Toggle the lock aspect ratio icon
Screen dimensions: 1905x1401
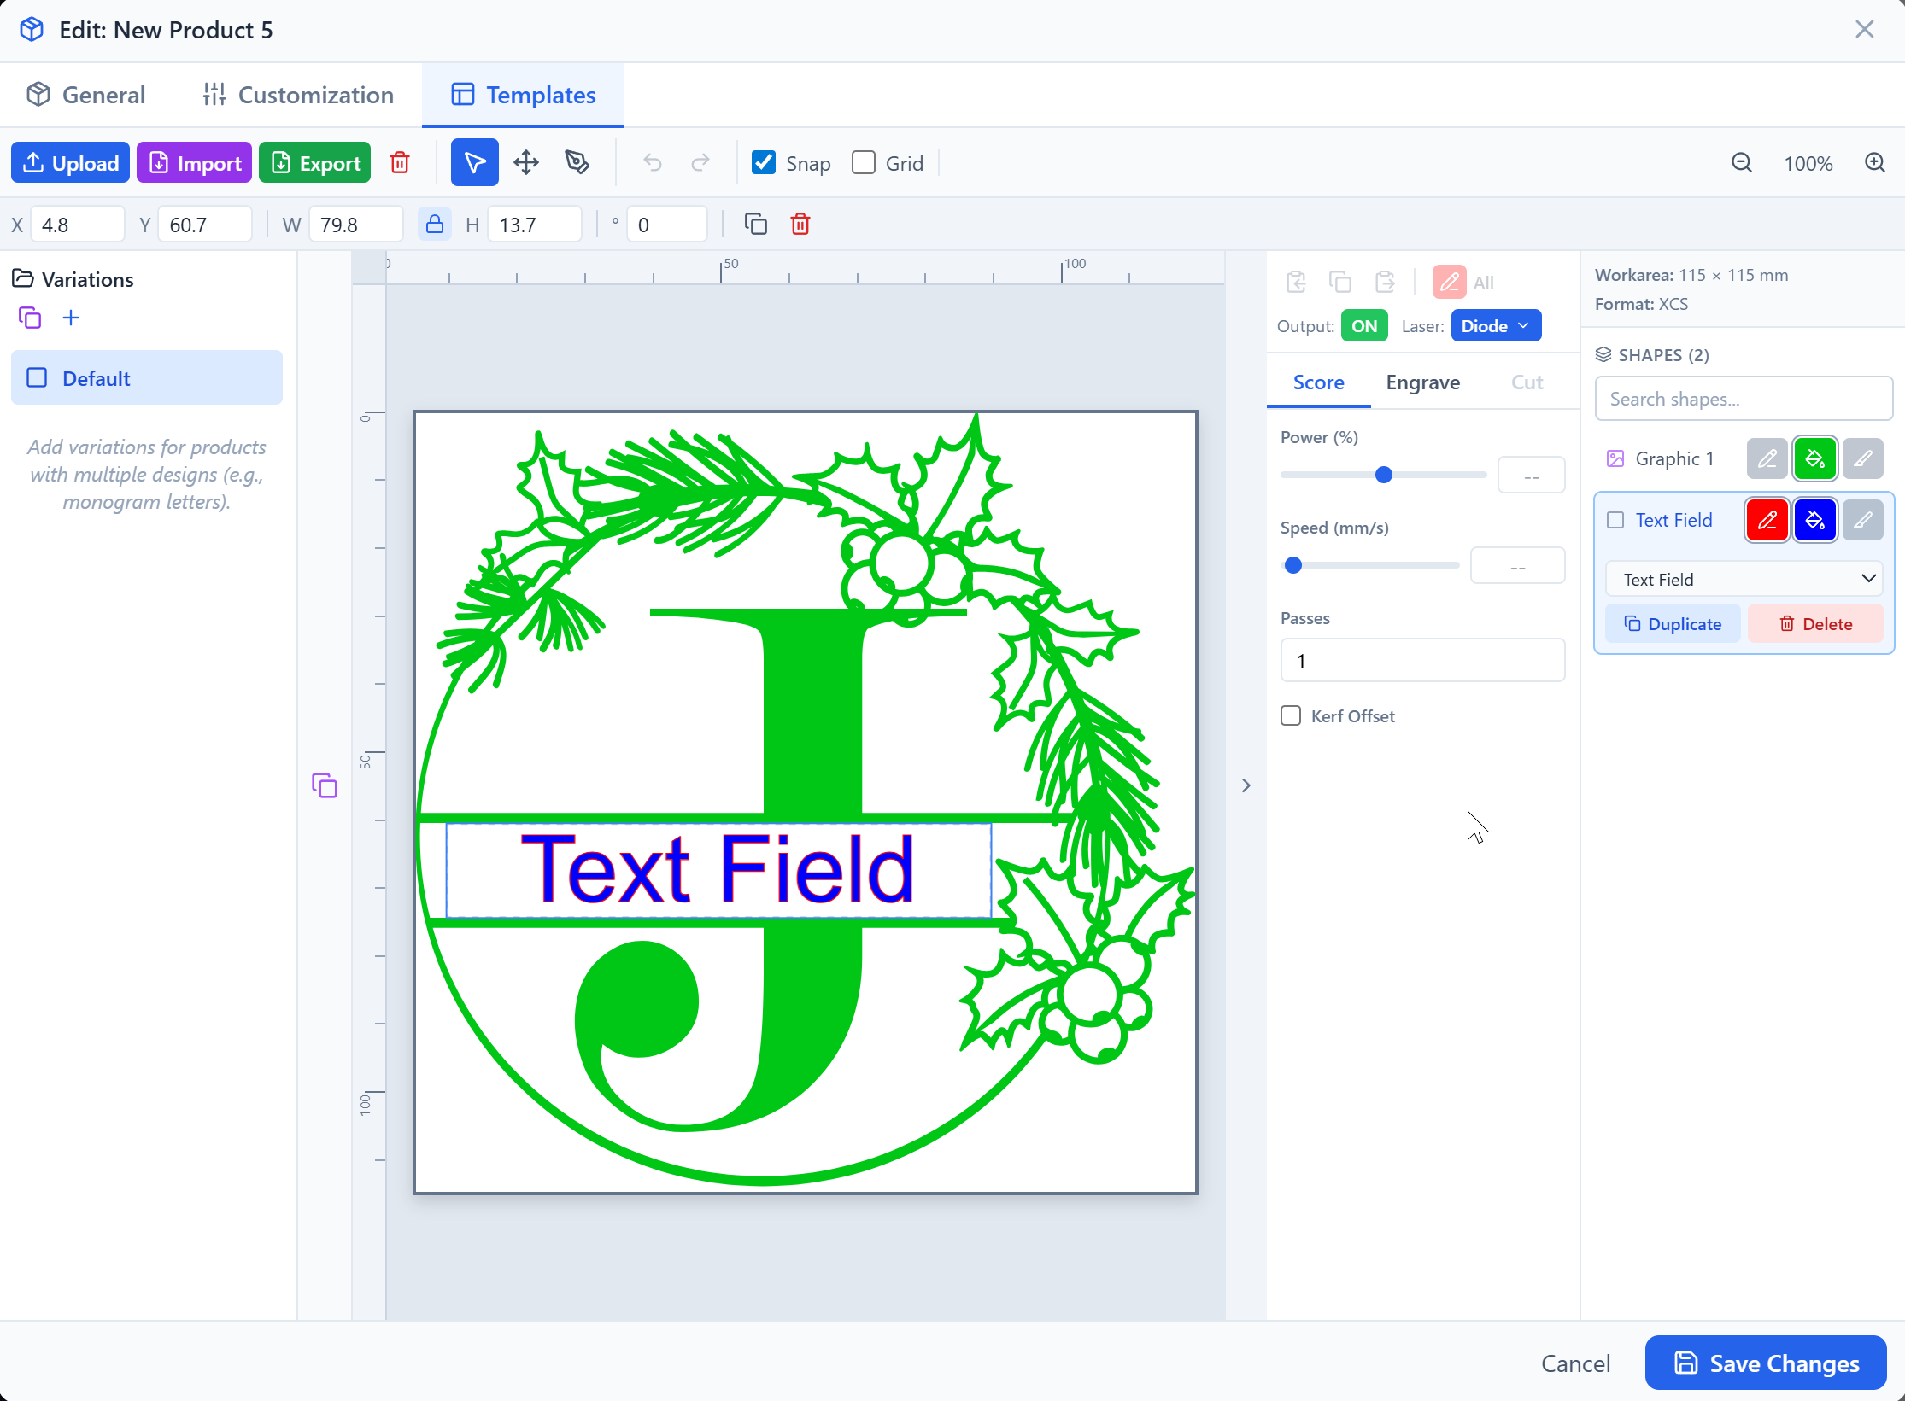(x=435, y=224)
